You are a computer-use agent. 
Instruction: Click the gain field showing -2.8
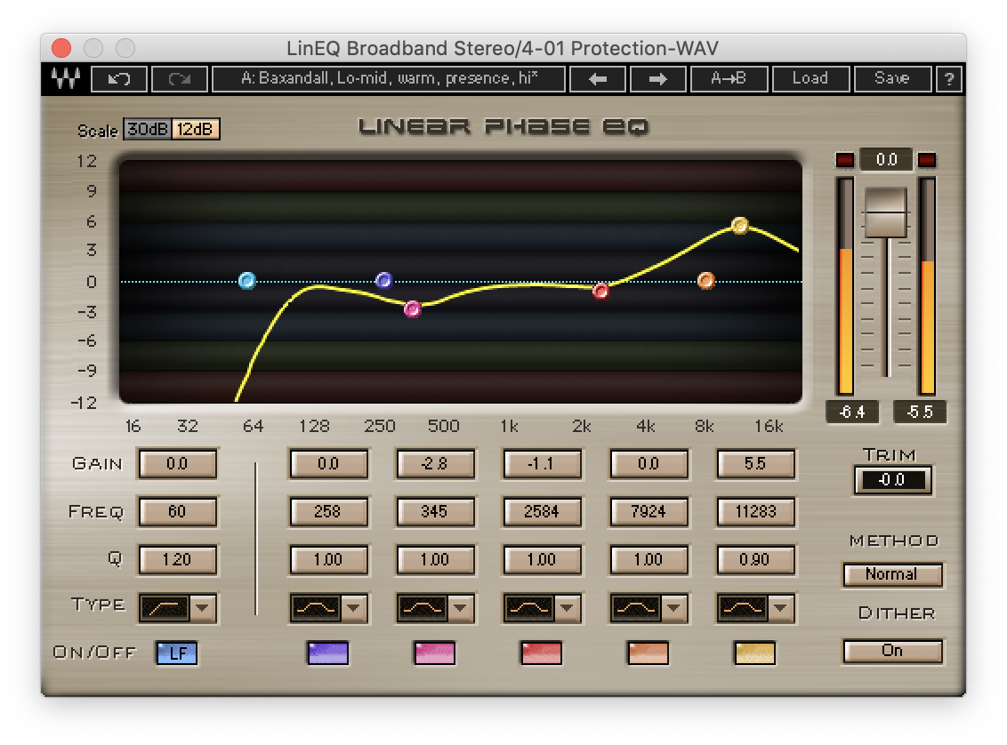click(435, 463)
